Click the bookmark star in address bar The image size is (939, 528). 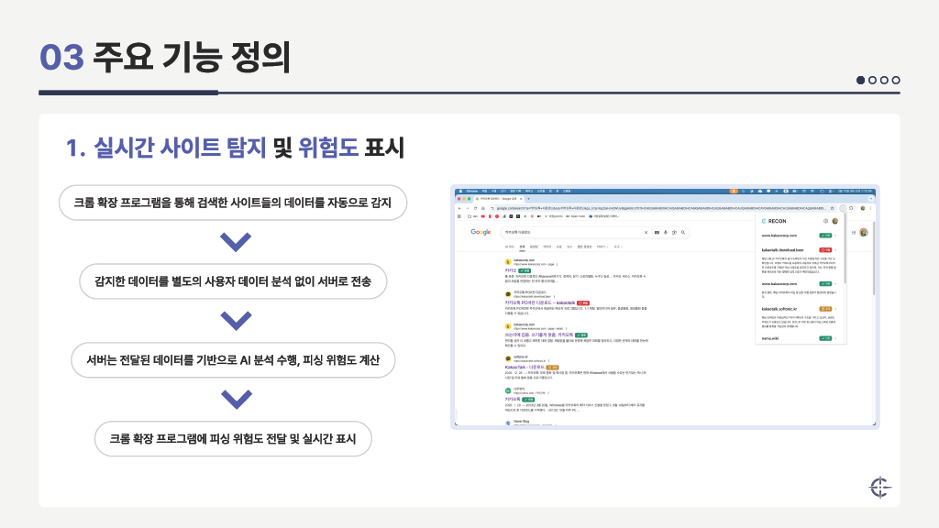830,208
